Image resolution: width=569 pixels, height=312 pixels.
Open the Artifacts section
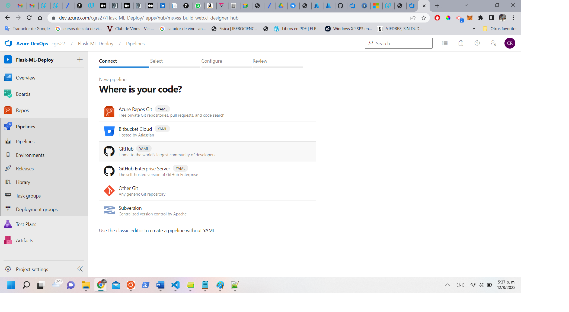[x=24, y=240]
